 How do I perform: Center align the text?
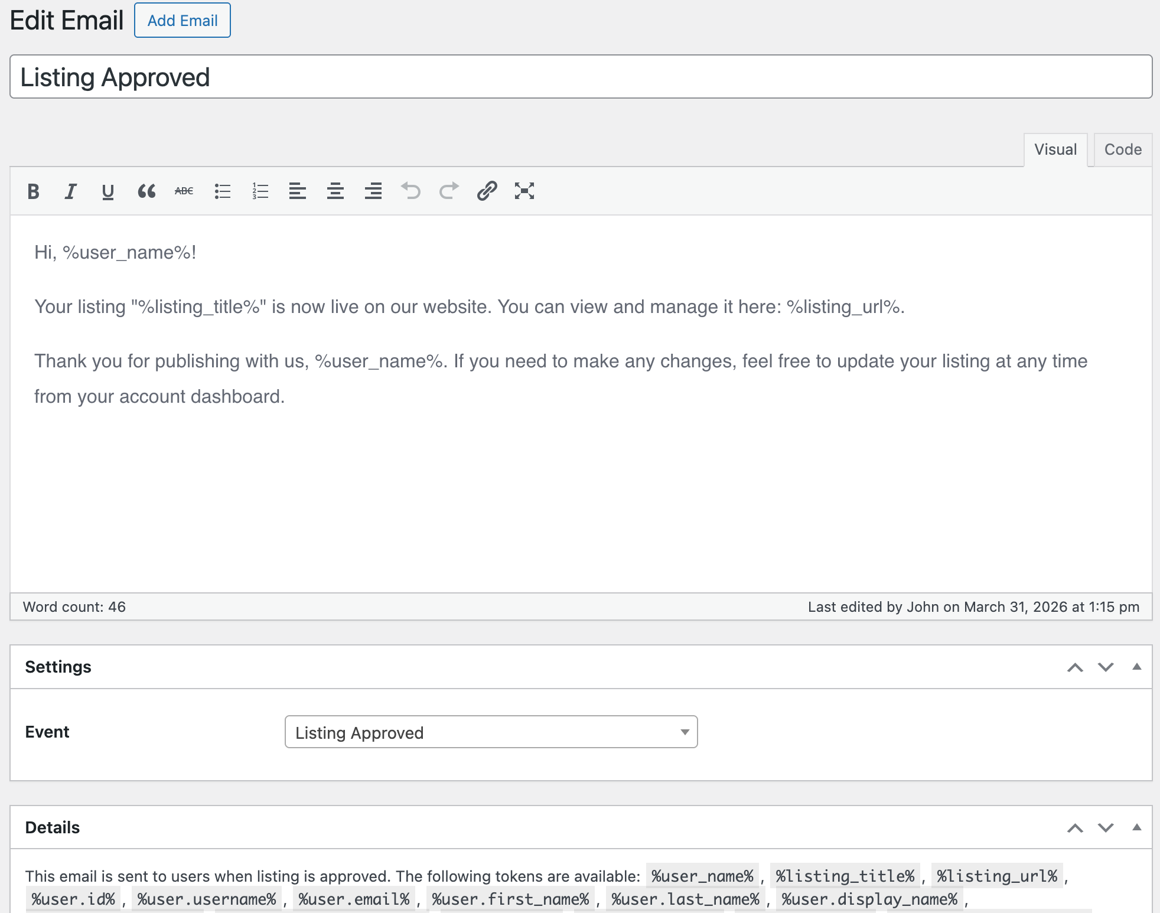click(x=335, y=191)
